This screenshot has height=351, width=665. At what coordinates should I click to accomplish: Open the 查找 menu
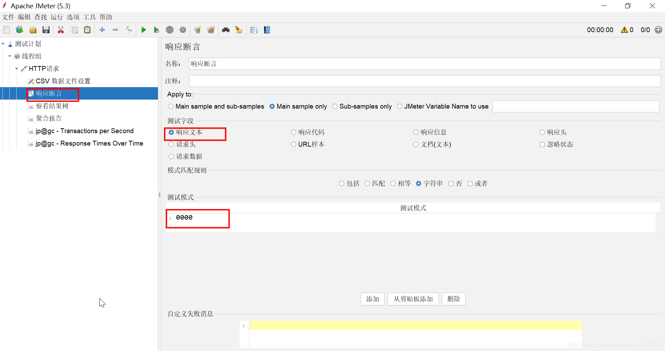41,17
